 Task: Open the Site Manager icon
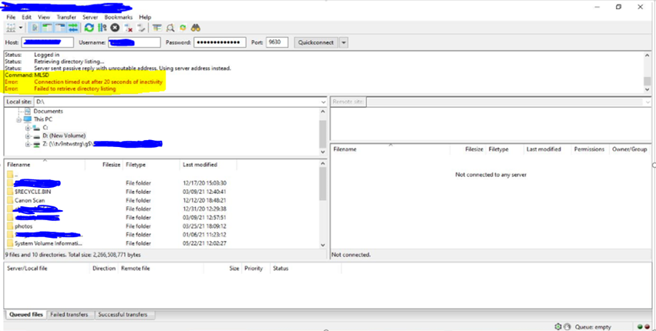coord(11,28)
